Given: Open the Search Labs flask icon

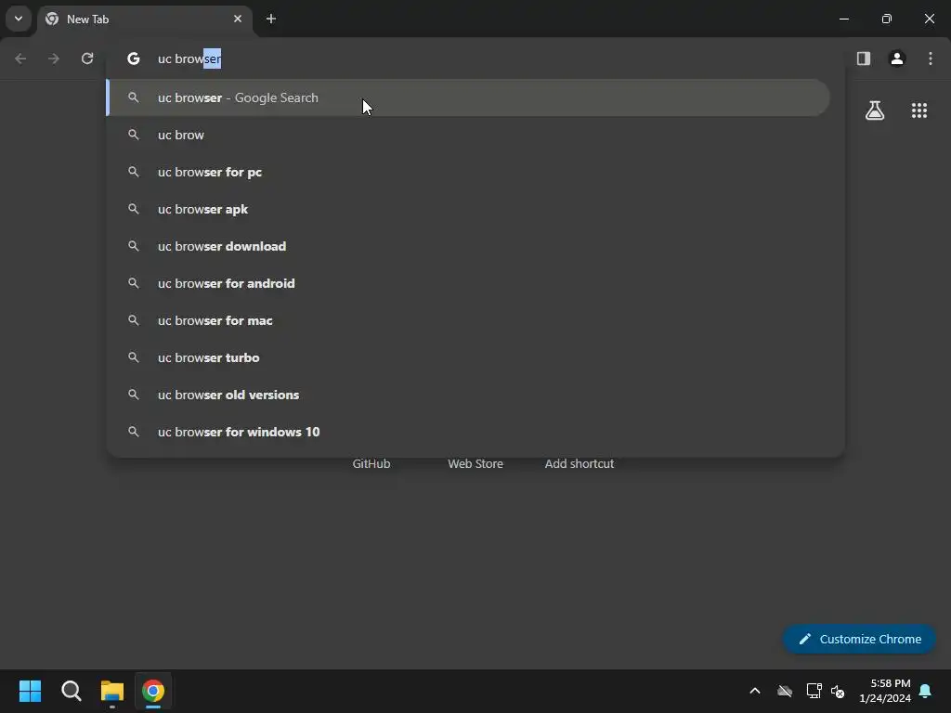Looking at the screenshot, I should (x=875, y=110).
